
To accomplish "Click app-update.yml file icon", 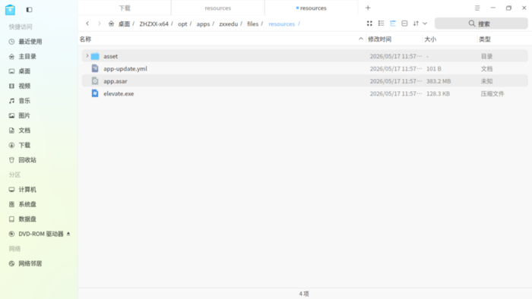I will tap(95, 68).
